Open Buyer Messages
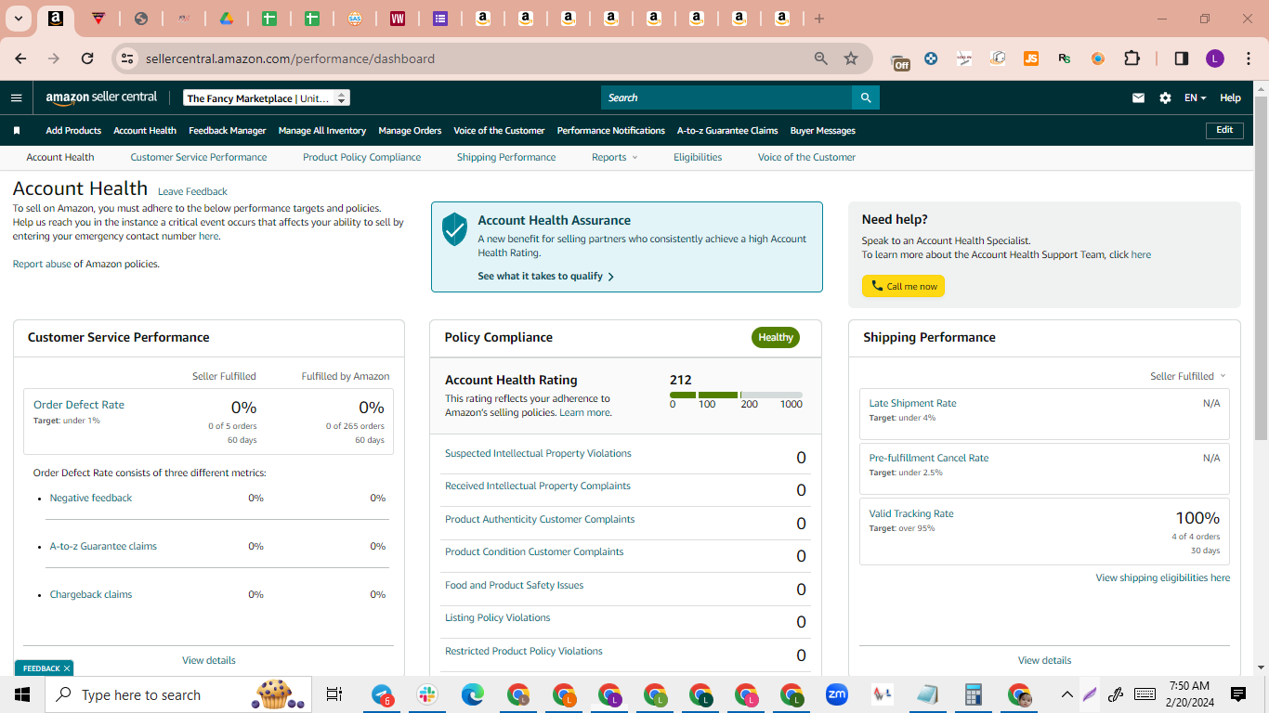 pyautogui.click(x=823, y=131)
